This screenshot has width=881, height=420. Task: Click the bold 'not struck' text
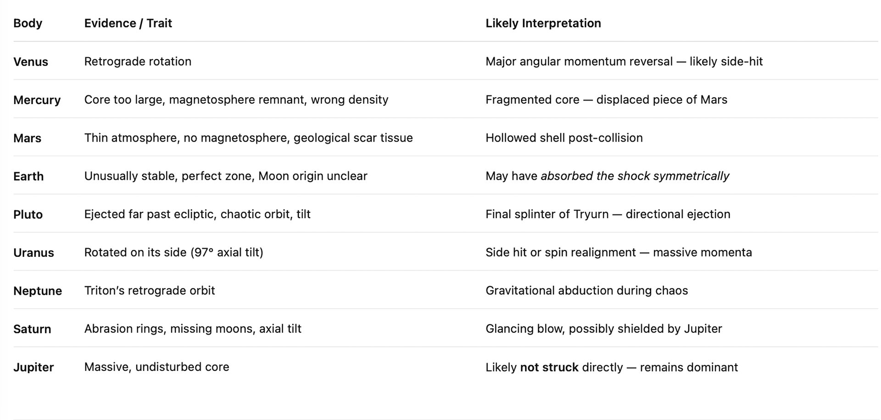point(549,367)
